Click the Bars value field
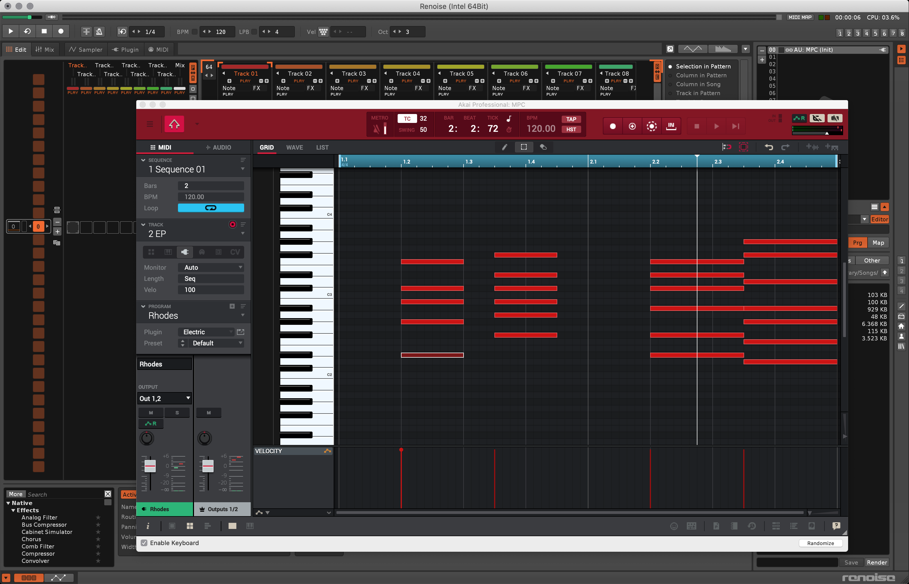 click(211, 186)
